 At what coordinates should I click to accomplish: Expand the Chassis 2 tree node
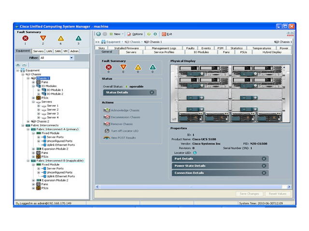point(28,121)
